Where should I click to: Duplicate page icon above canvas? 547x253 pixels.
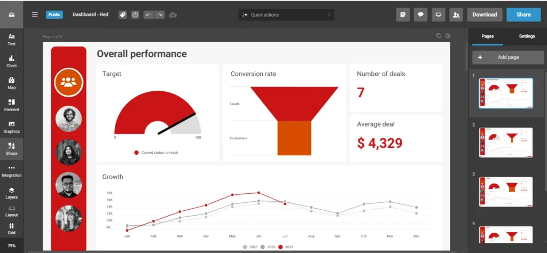click(x=439, y=36)
